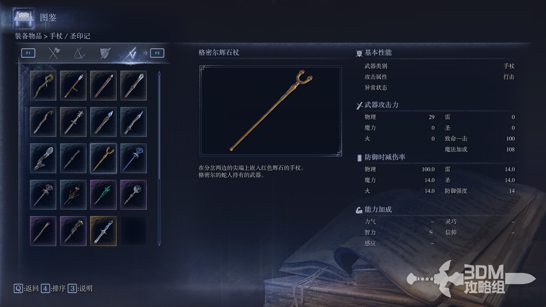Select the twisted yellow root staff
This screenshot has height=307, width=546.
pos(43,86)
